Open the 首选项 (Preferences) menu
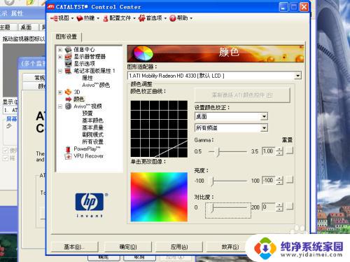The height and width of the screenshot is (262, 350). [153, 18]
